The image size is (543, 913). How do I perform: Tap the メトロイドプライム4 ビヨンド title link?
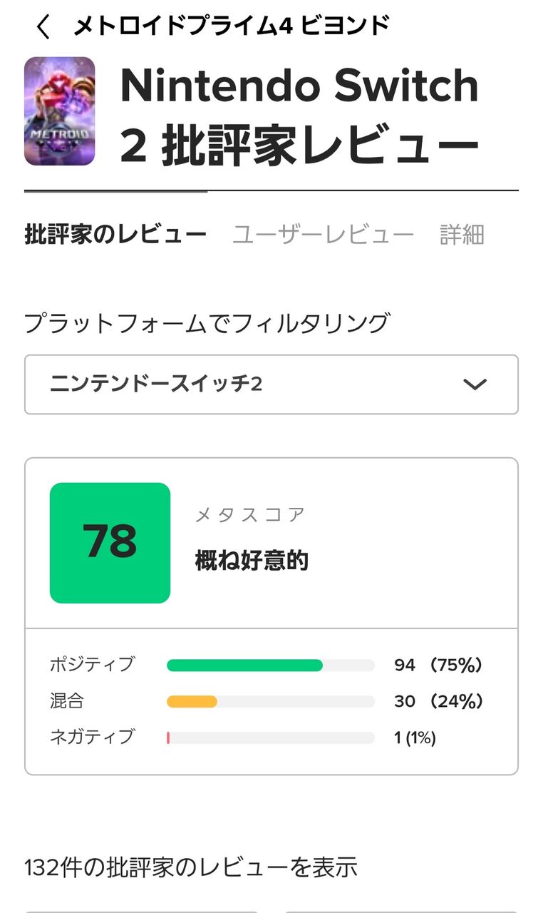click(x=232, y=27)
